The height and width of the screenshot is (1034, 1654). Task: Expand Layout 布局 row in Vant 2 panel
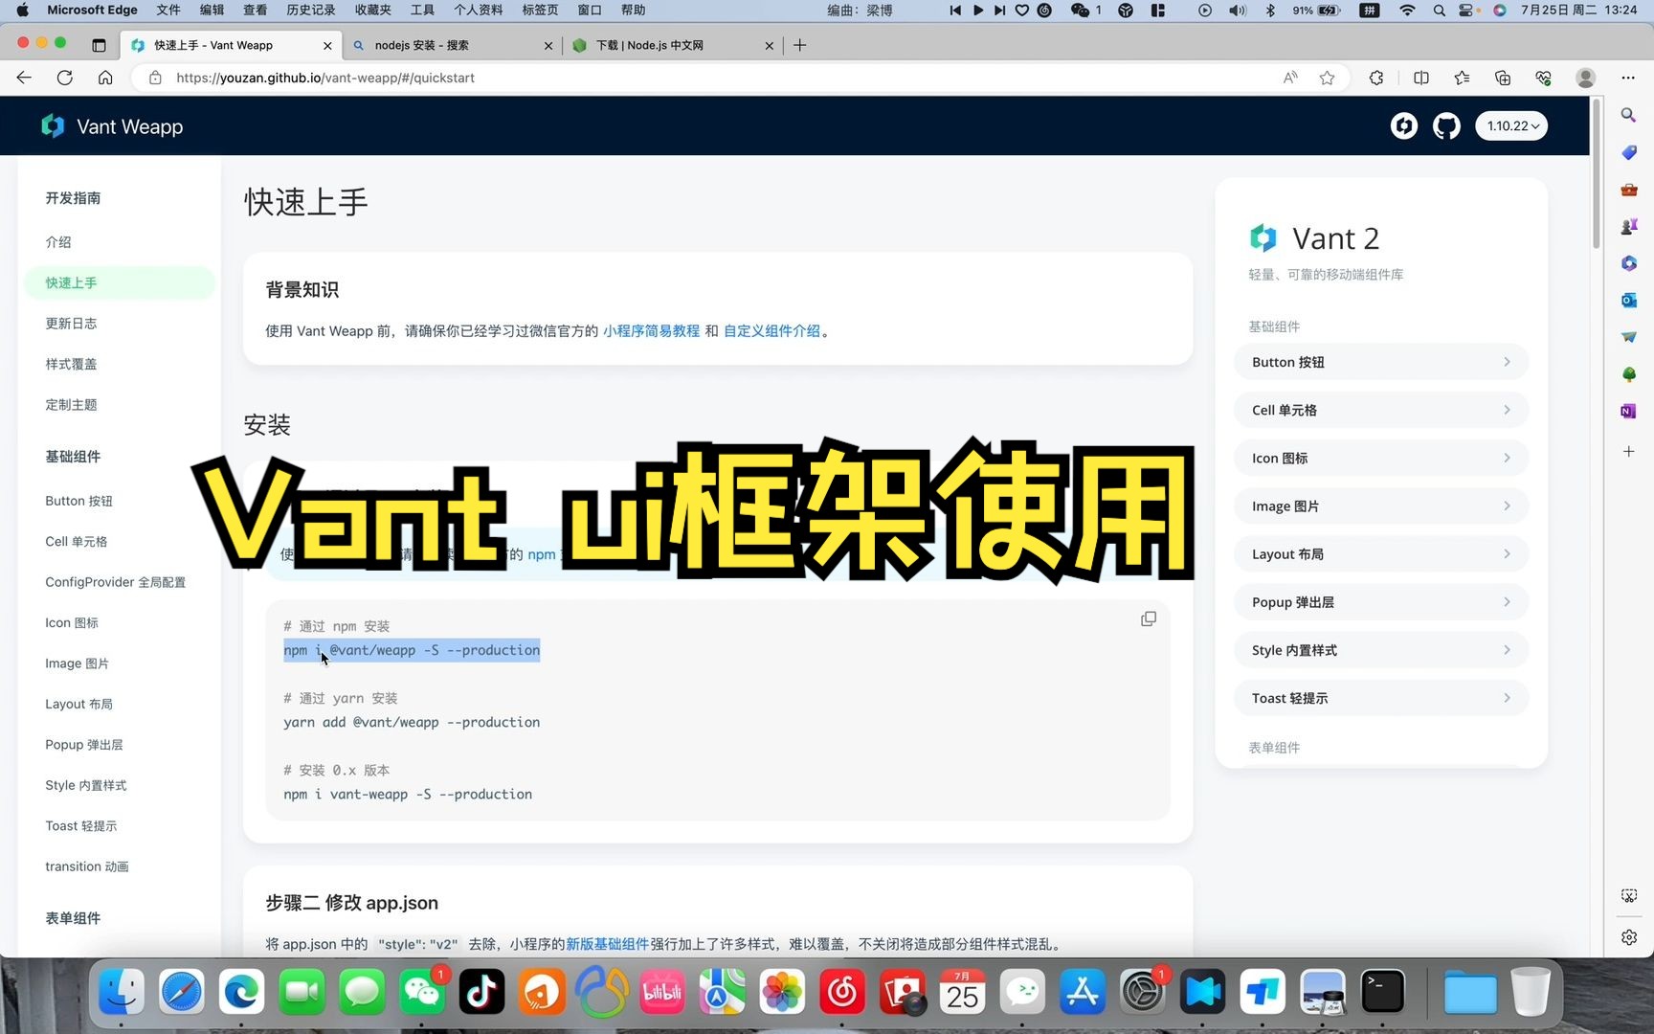point(1380,553)
